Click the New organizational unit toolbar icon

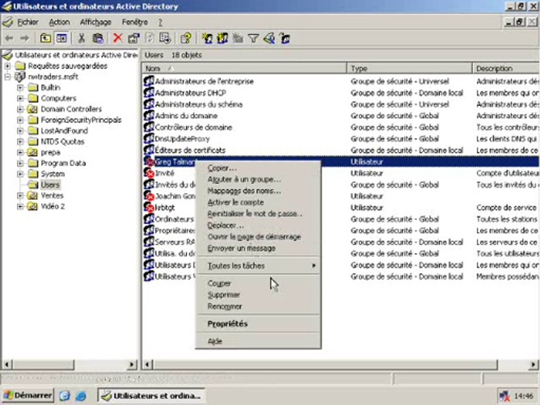238,38
